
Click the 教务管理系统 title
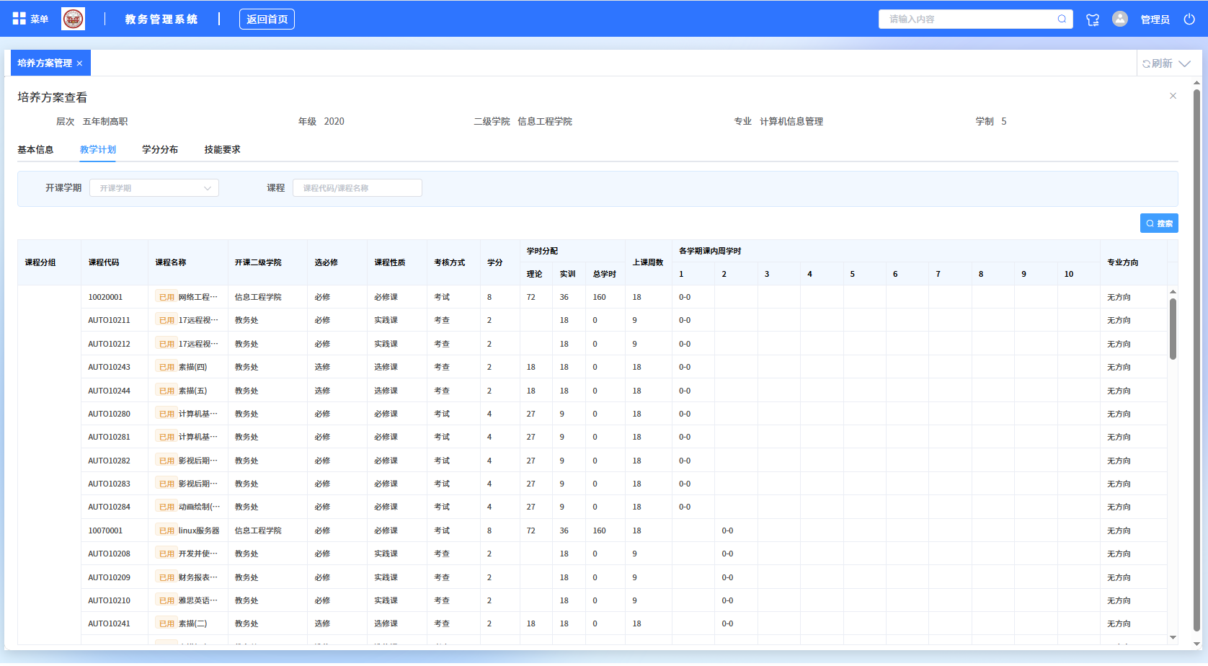point(161,19)
